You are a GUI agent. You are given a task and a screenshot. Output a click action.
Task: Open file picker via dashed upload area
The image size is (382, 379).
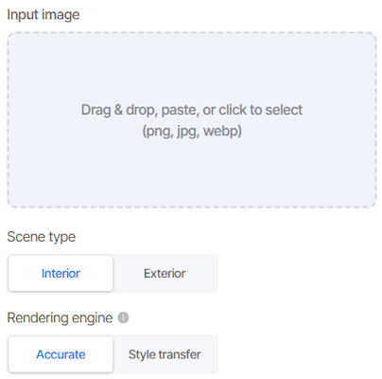192,120
